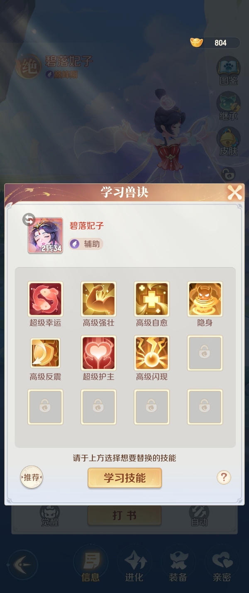Tap the swap pet arrows icon

point(29,219)
